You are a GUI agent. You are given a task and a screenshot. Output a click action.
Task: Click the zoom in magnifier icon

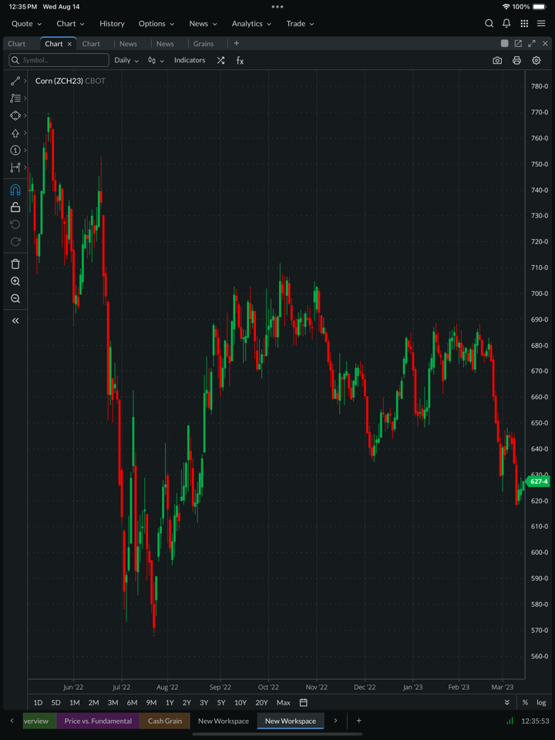(15, 281)
